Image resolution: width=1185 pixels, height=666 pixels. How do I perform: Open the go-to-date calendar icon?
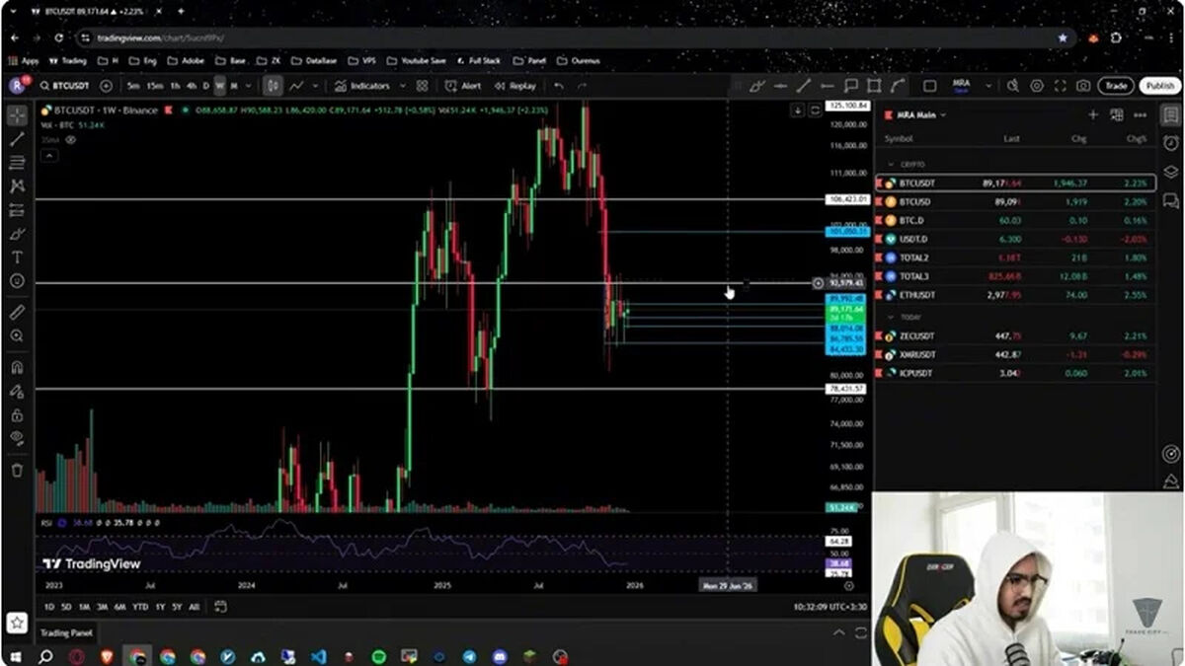220,607
